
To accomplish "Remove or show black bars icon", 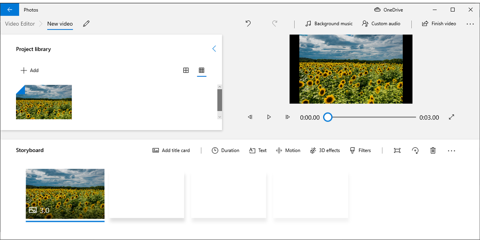I will tap(397, 150).
